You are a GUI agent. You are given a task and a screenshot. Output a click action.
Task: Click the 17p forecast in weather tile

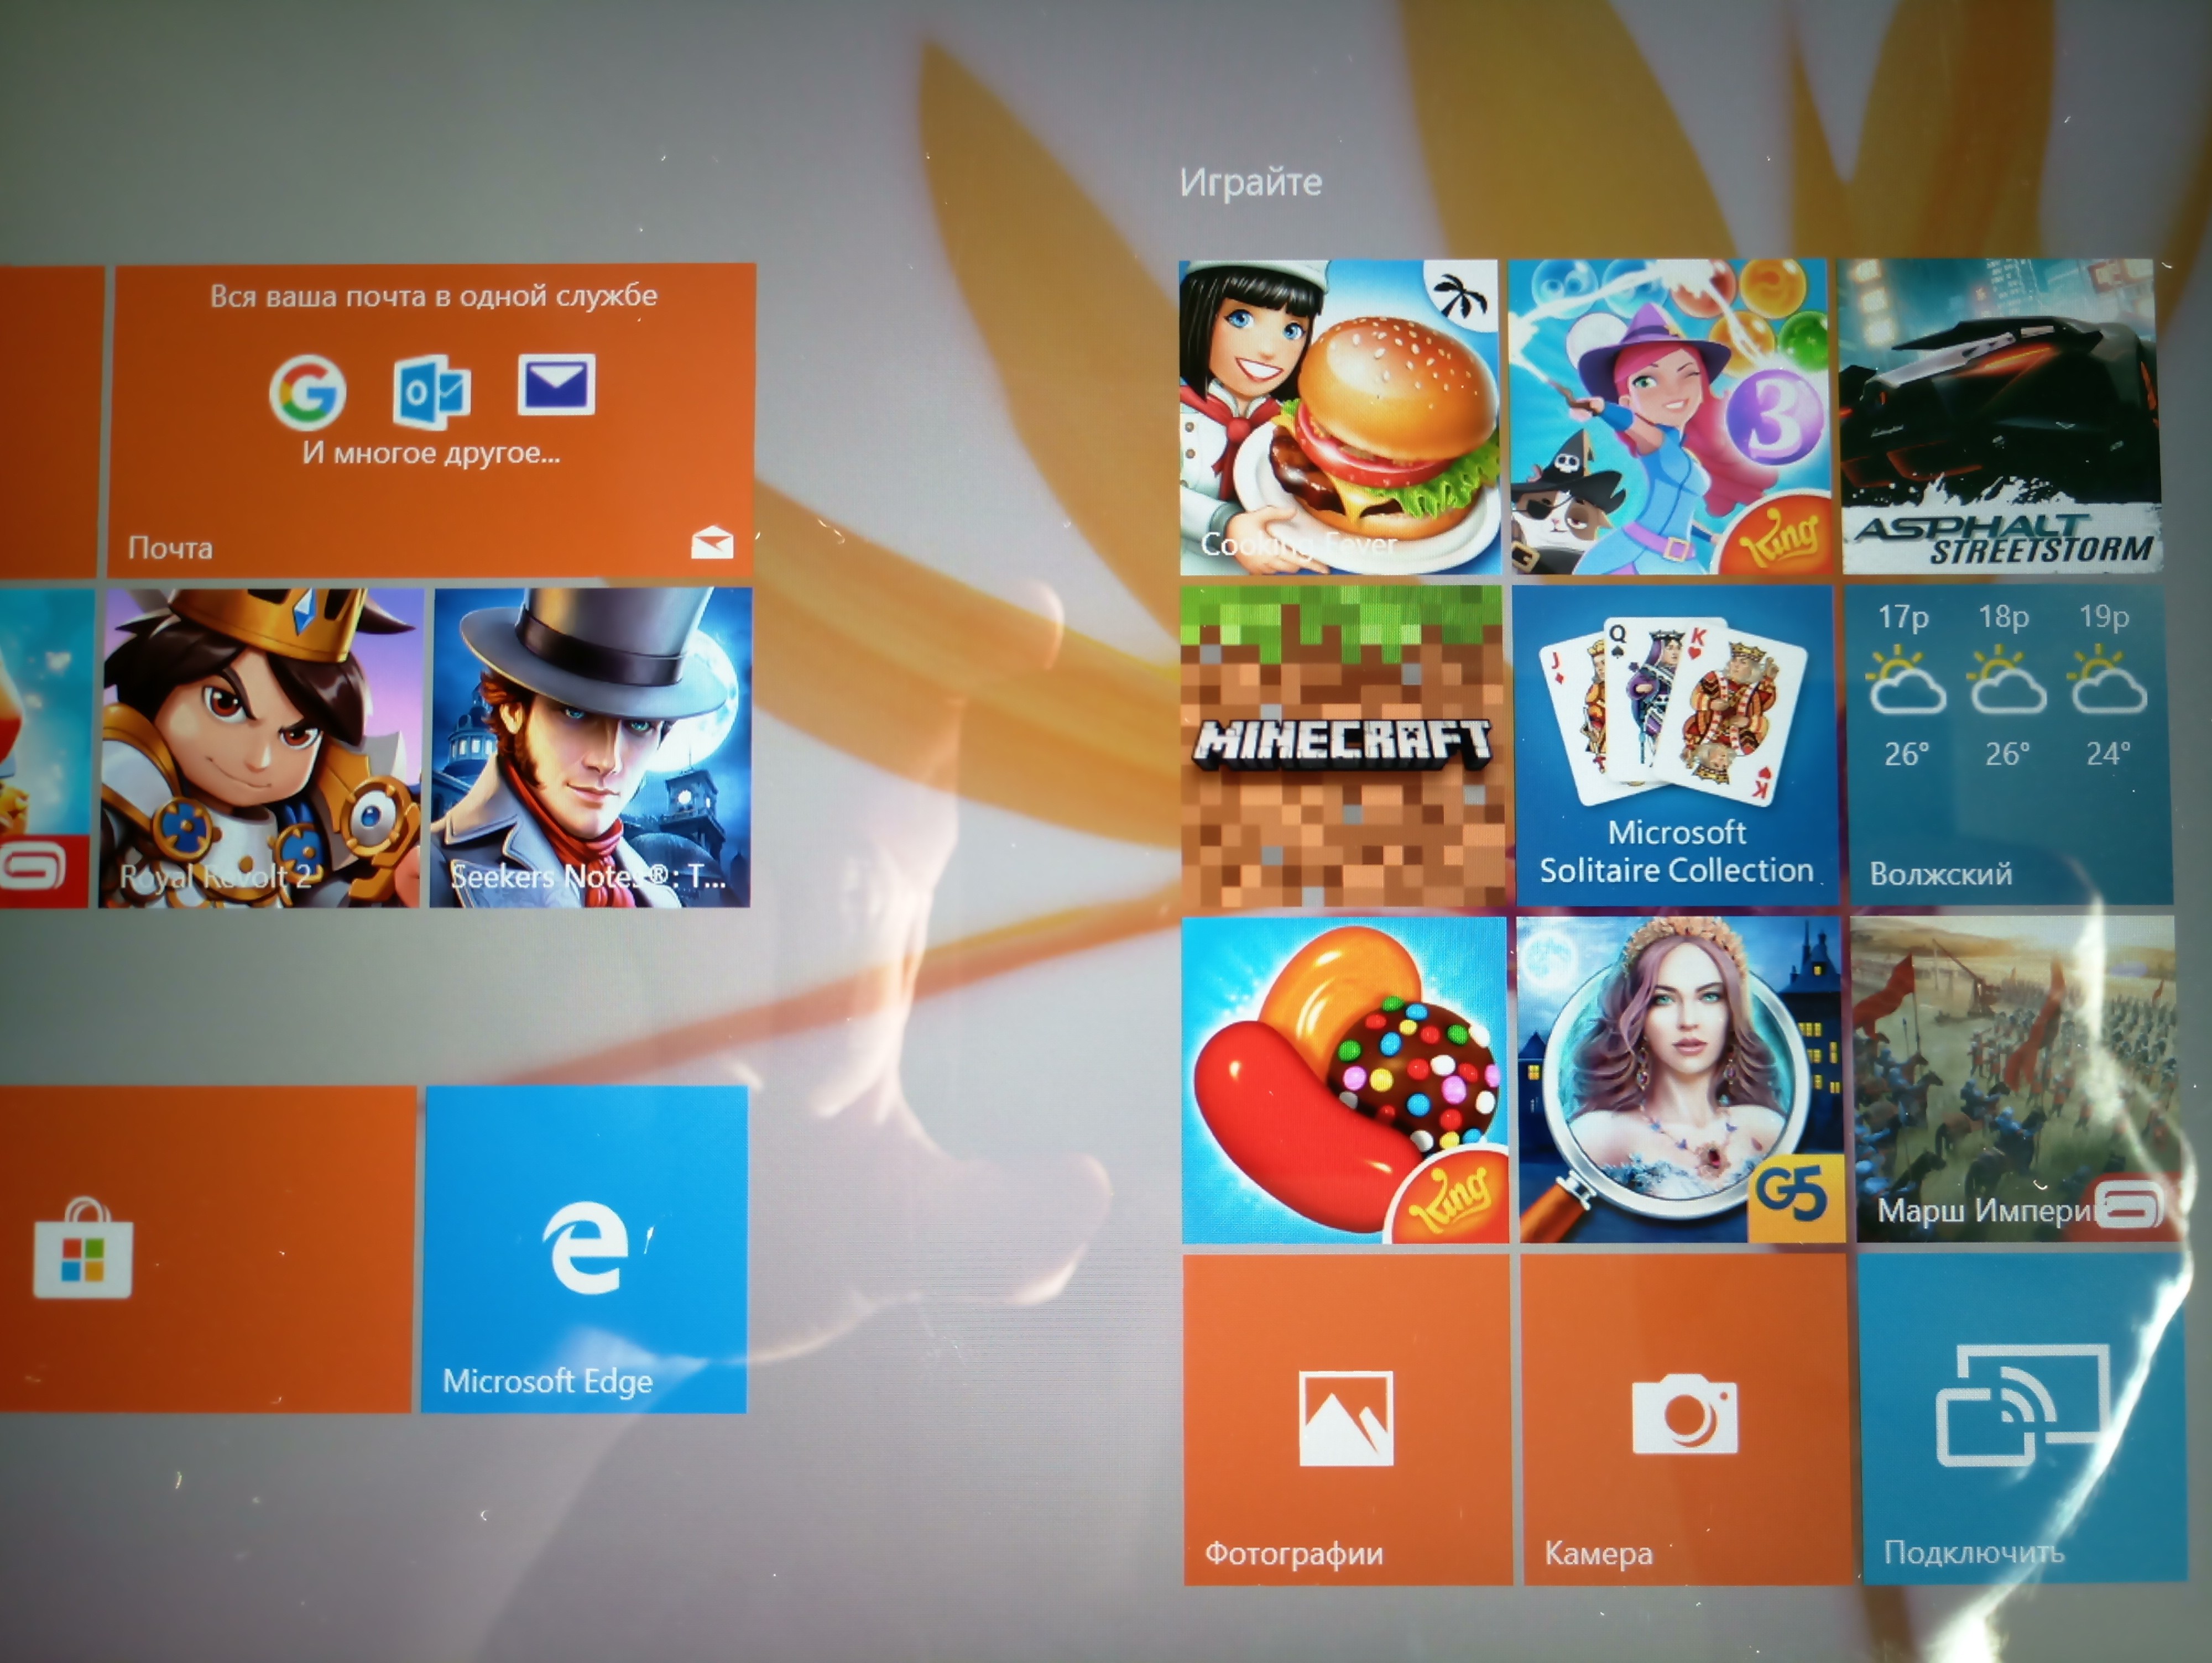1906,686
